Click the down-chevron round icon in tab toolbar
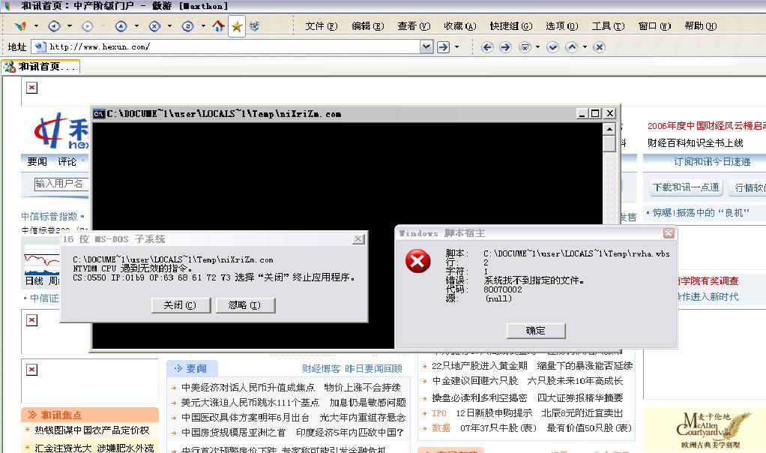The image size is (766, 453). pos(552,47)
